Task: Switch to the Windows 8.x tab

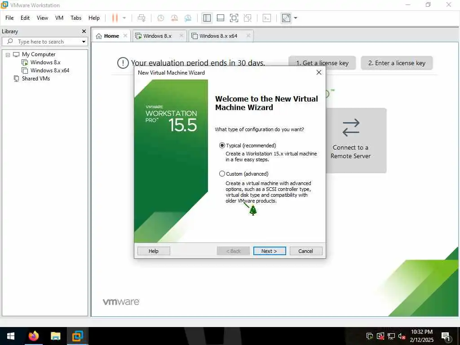Action: 157,36
